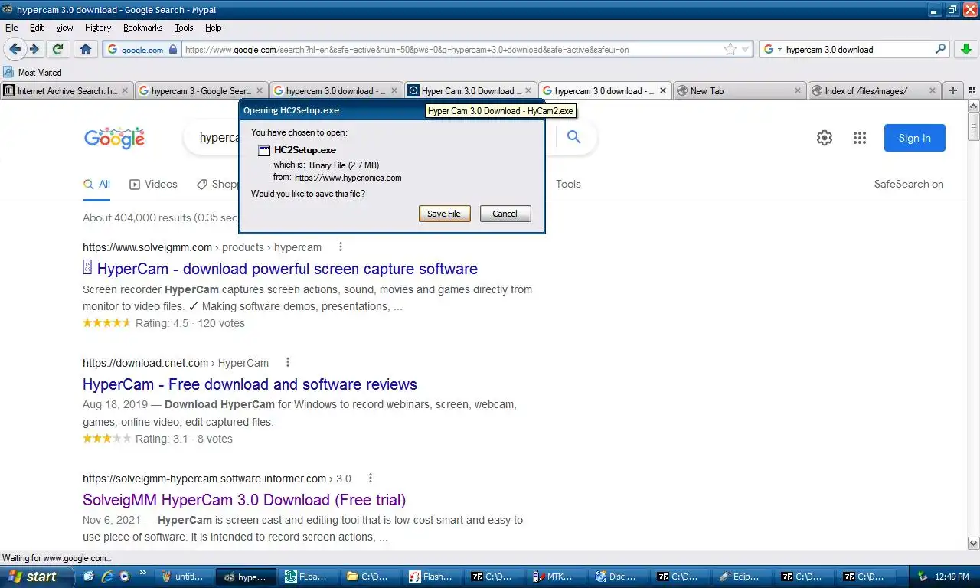Open Google quick settings gear
980x588 pixels.
[x=825, y=138]
